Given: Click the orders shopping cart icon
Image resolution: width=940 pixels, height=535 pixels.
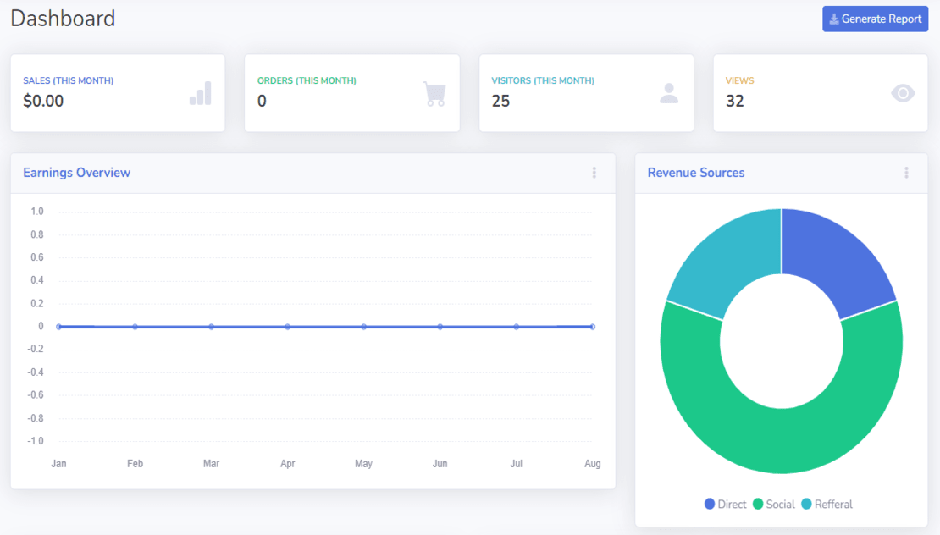Looking at the screenshot, I should pyautogui.click(x=434, y=93).
